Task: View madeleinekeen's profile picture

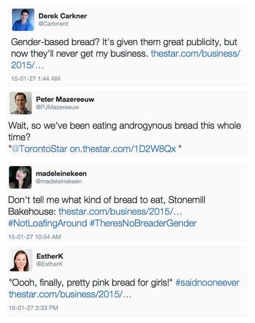Action: (20, 177)
